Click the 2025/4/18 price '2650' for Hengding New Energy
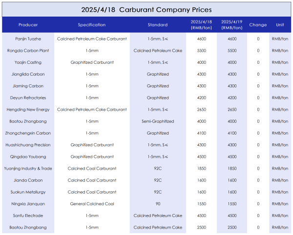Image resolution: width=293 pixels, height=235 pixels. 201,110
